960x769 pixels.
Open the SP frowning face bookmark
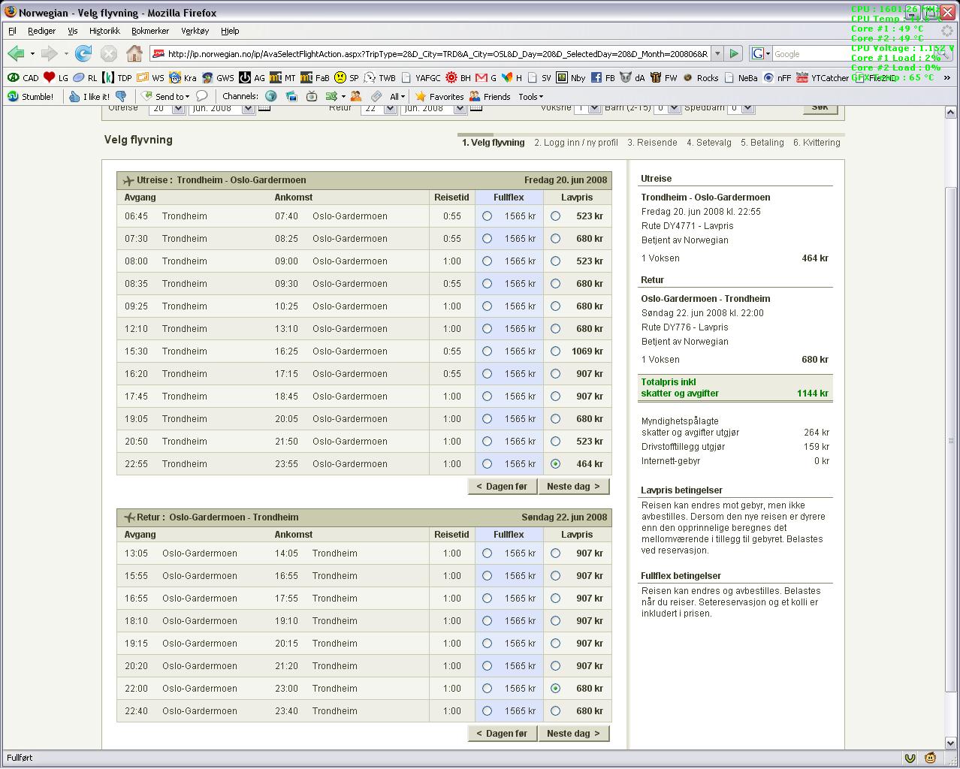(x=347, y=77)
